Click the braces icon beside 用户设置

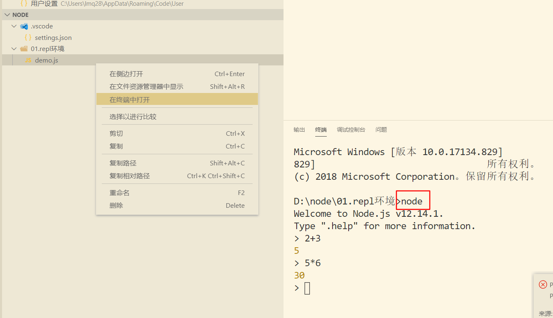click(24, 4)
